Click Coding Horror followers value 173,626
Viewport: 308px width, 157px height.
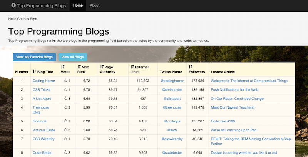coord(198,81)
